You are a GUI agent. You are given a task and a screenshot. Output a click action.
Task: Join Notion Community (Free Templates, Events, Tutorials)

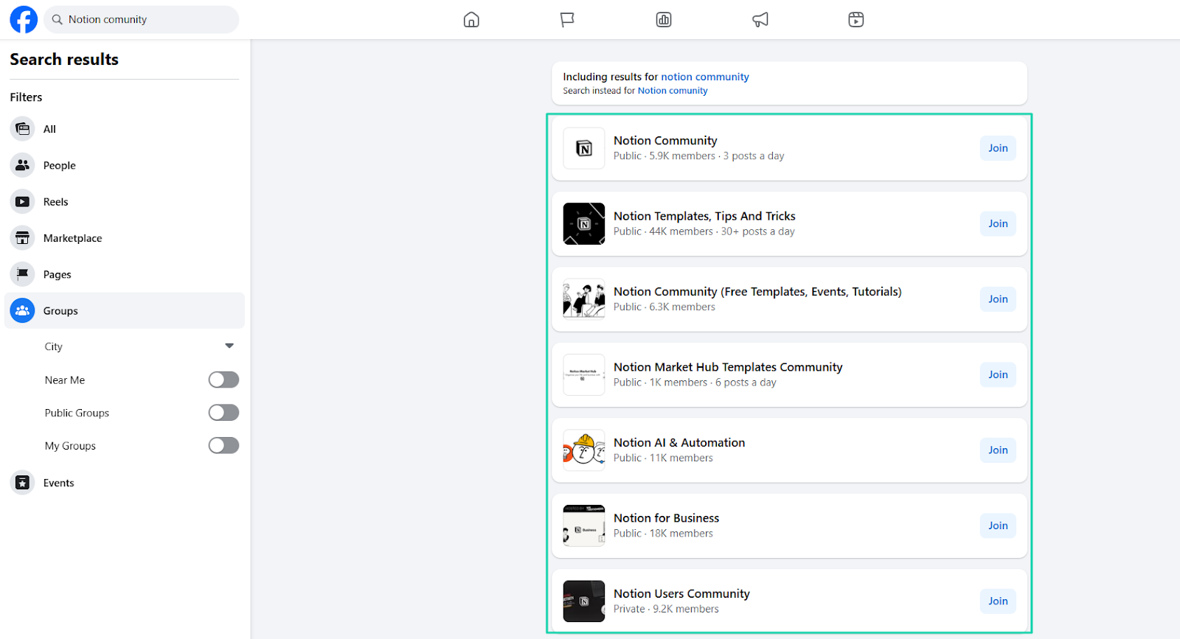pyautogui.click(x=998, y=299)
